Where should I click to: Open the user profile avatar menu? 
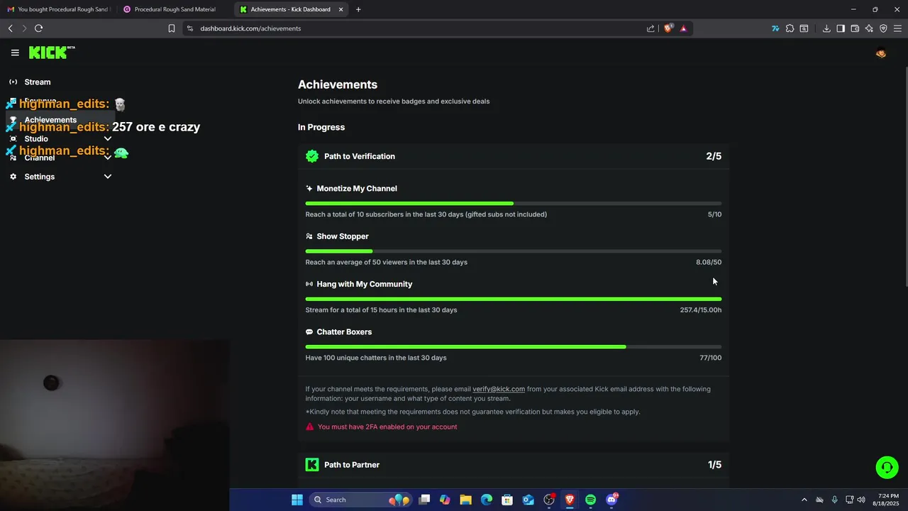click(881, 53)
